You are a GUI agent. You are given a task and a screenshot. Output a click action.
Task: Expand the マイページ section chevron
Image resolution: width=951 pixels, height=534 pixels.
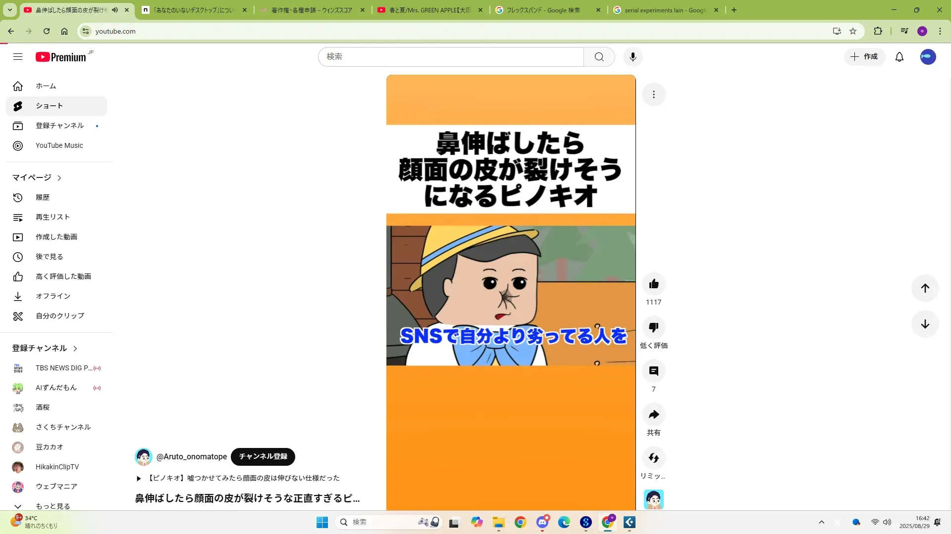pyautogui.click(x=59, y=178)
